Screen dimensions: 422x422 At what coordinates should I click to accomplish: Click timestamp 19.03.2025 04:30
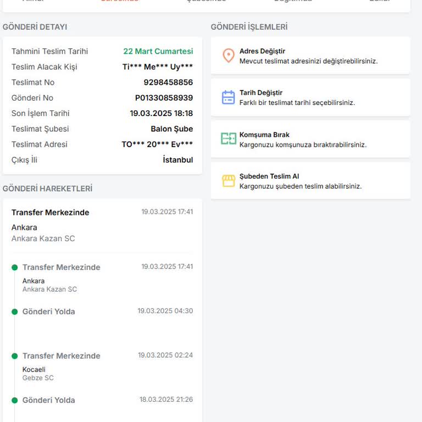[x=165, y=311]
